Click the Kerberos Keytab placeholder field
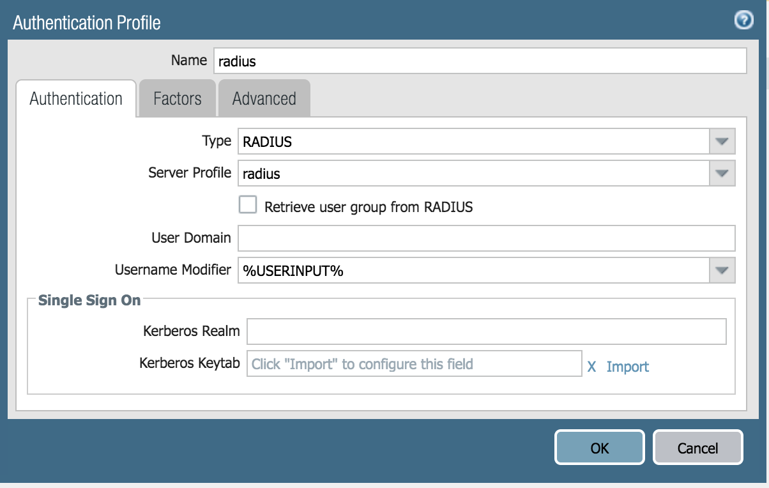The height and width of the screenshot is (488, 769). (414, 364)
